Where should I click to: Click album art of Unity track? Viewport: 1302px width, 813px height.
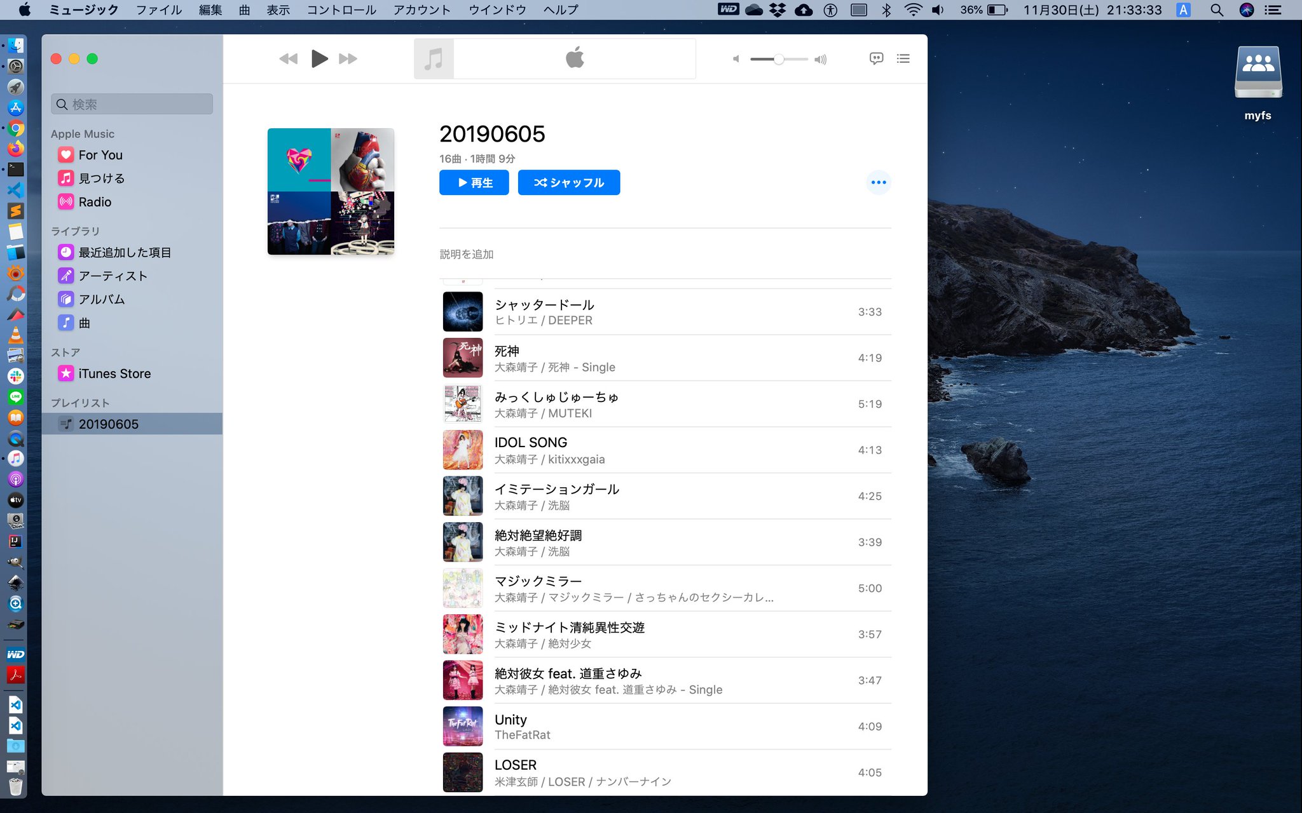[462, 726]
